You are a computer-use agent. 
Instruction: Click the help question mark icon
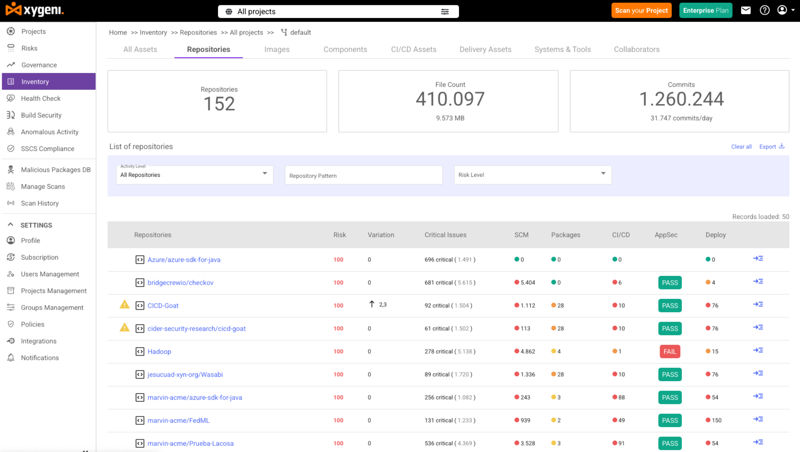(764, 10)
